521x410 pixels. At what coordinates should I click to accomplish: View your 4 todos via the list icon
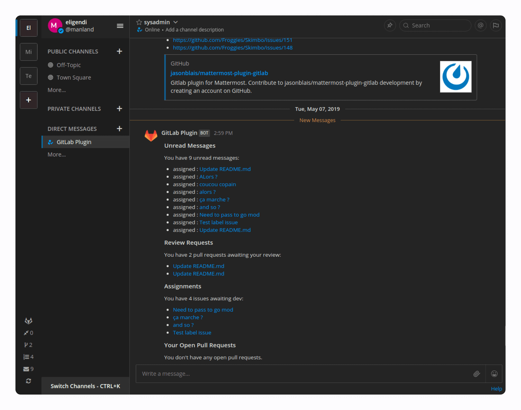(27, 357)
